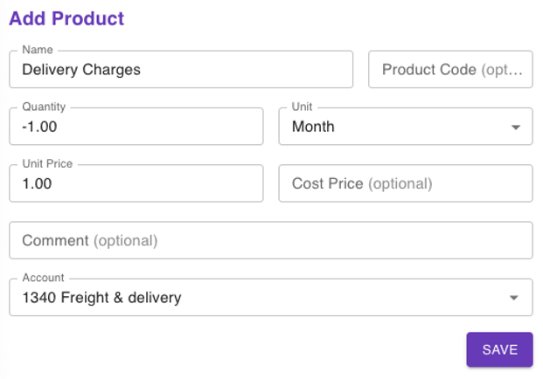Click the Unit dropdown arrow icon
The width and height of the screenshot is (543, 379).
coord(515,127)
